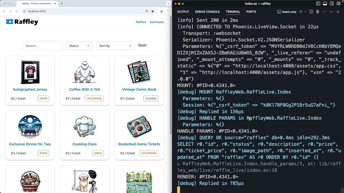Toggle the secondary side bar layout icon
Screen dimensions: 344x193
332,3
